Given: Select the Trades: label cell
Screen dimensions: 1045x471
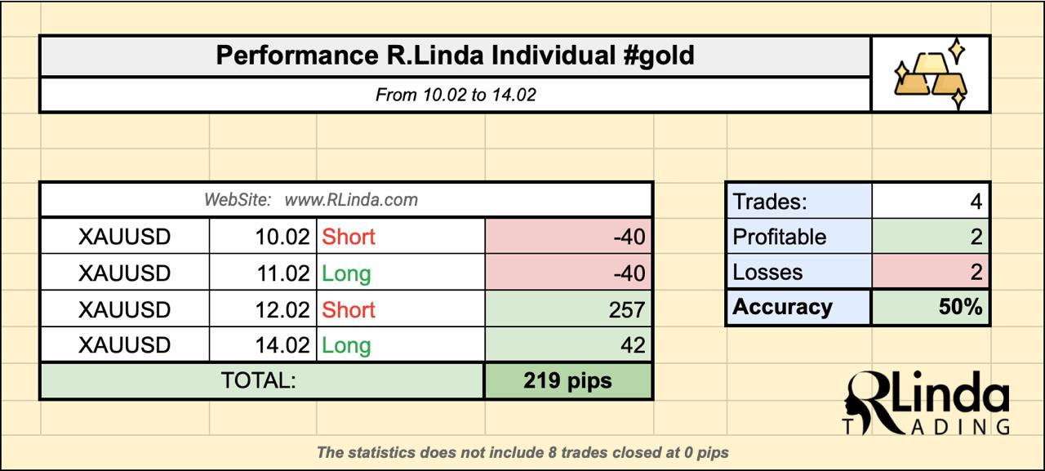Looking at the screenshot, I should 798,201.
